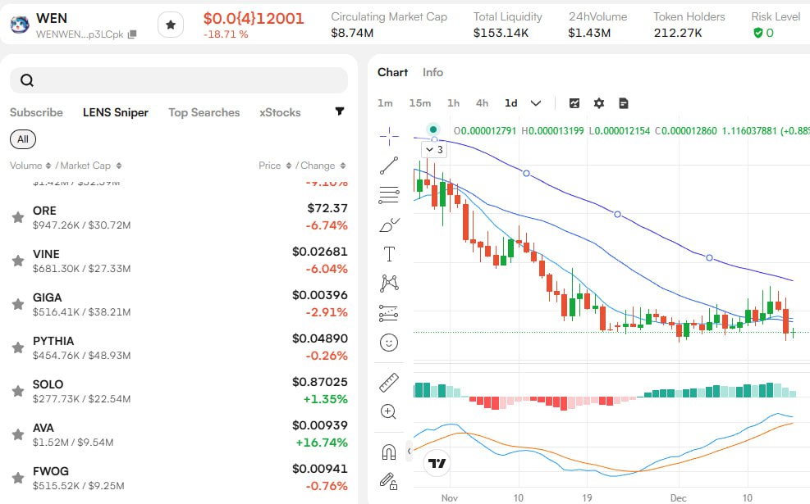
Task: Click the FWOG price $0.00941
Action: point(320,469)
